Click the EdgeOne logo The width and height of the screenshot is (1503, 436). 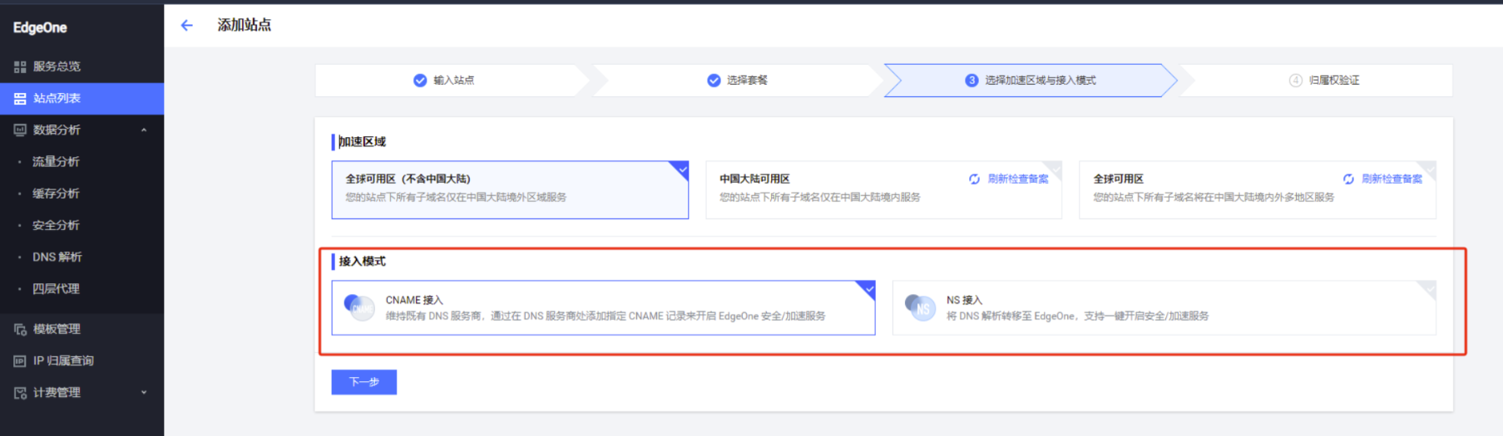(x=40, y=27)
